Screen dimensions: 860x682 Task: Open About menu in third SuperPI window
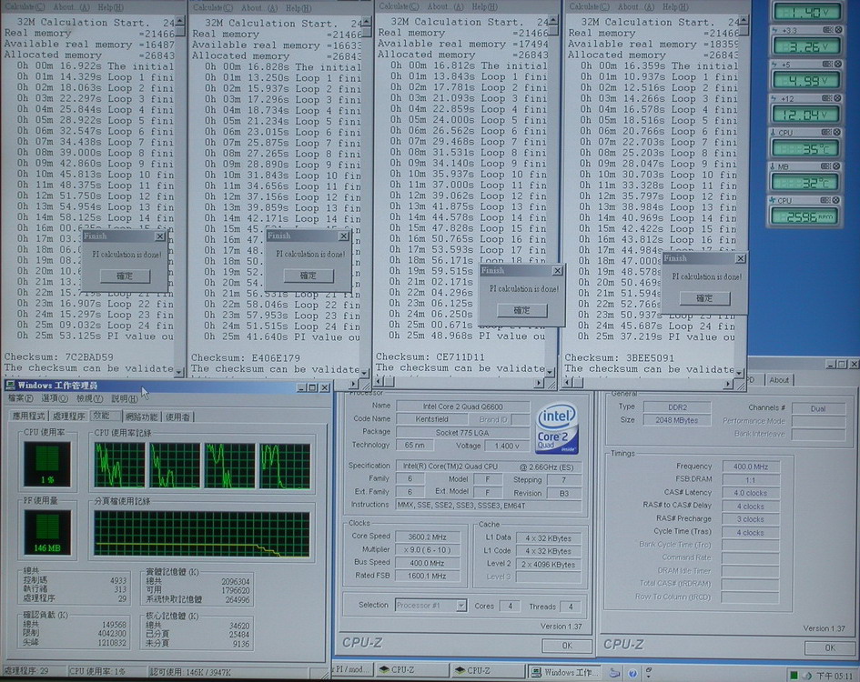pyautogui.click(x=444, y=6)
